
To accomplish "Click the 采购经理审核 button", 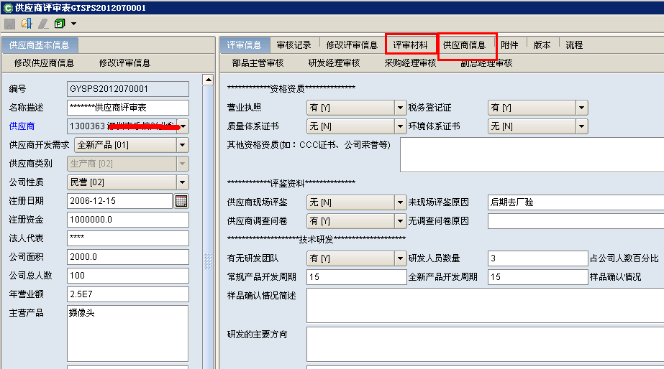I will click(410, 63).
